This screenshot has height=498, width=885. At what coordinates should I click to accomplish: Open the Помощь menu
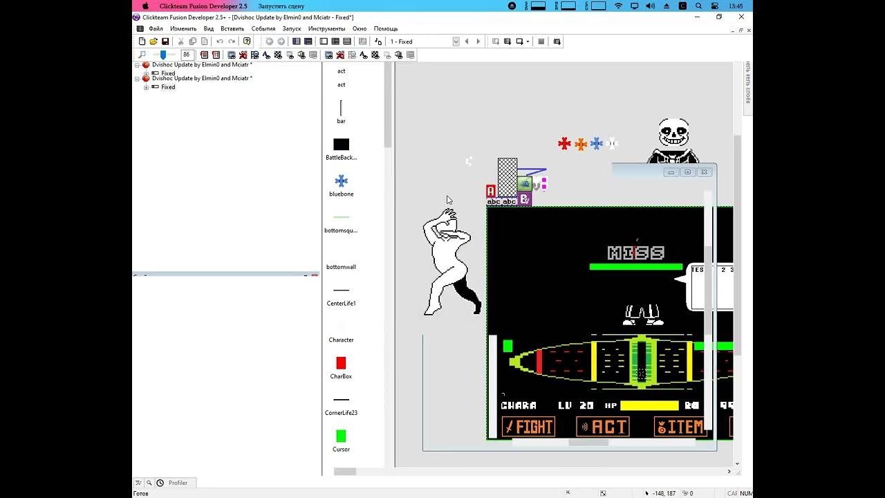pyautogui.click(x=386, y=28)
